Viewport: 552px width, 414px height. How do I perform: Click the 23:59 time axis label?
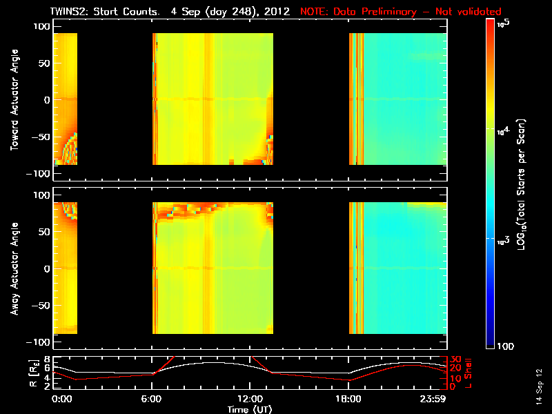[433, 399]
